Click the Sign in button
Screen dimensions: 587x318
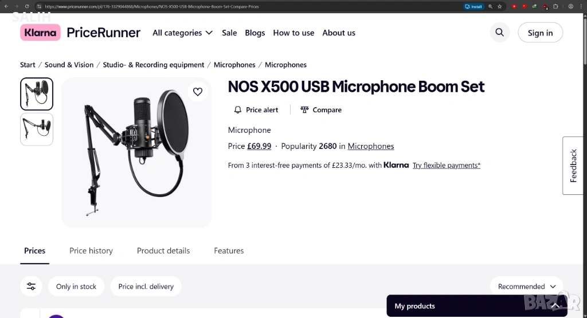pos(540,33)
